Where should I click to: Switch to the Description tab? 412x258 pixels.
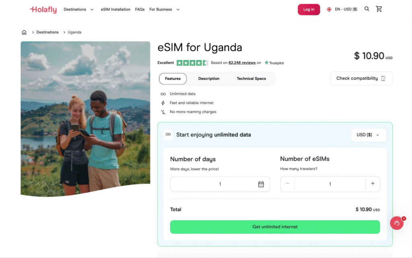(209, 78)
